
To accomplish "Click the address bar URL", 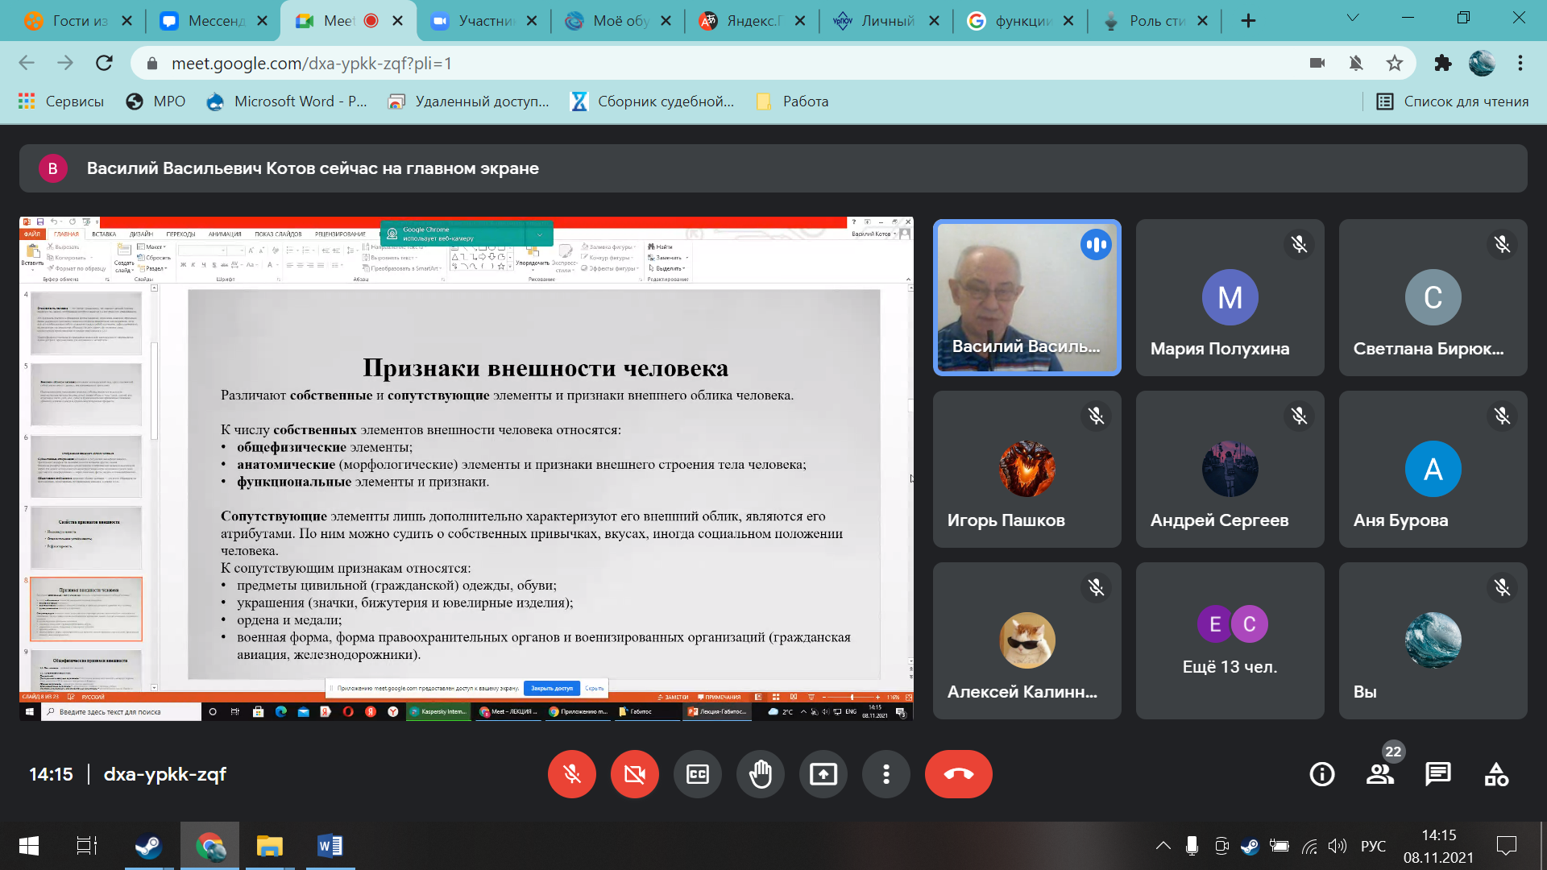I will (312, 63).
